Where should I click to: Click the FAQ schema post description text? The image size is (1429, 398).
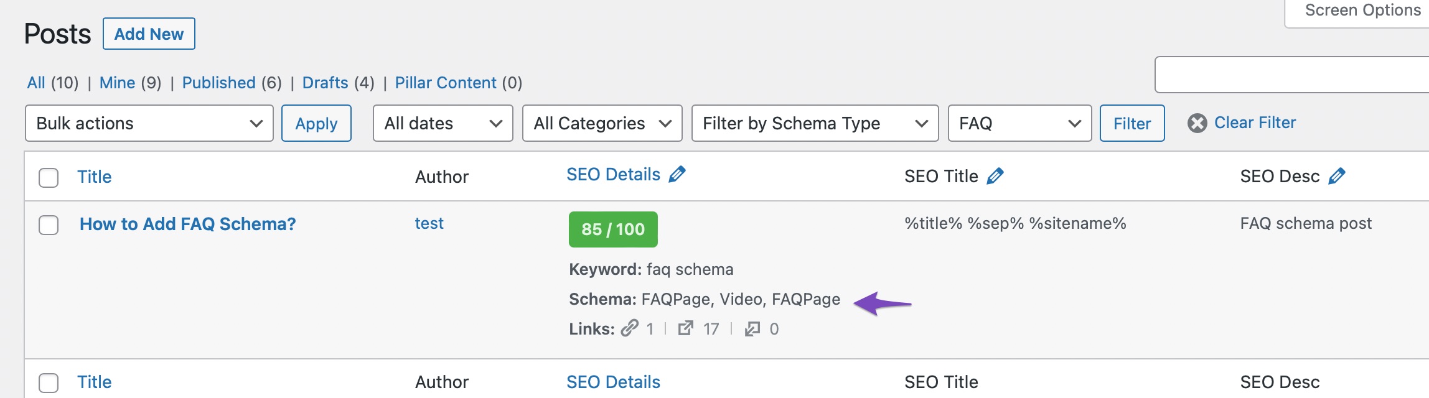[x=1306, y=223]
